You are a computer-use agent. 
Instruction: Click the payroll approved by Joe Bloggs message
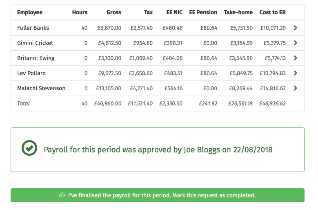(158, 150)
